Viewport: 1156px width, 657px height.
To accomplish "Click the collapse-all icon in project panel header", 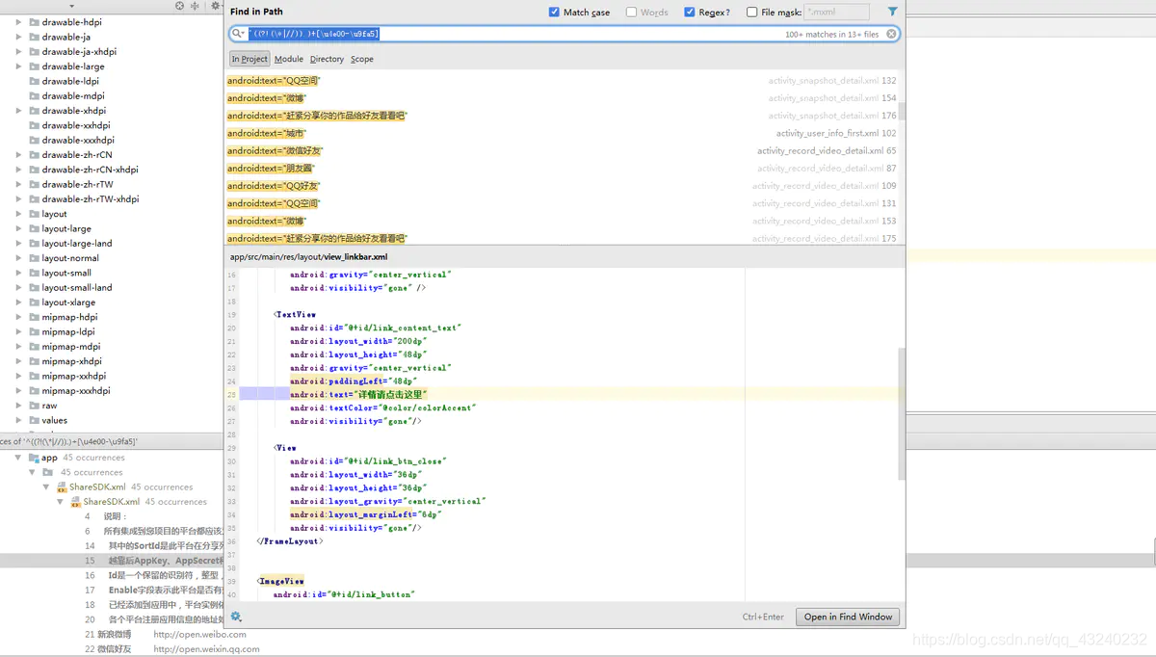I will 195,6.
